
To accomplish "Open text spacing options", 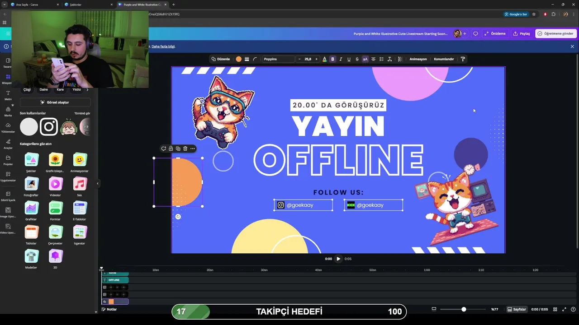I will tap(389, 59).
